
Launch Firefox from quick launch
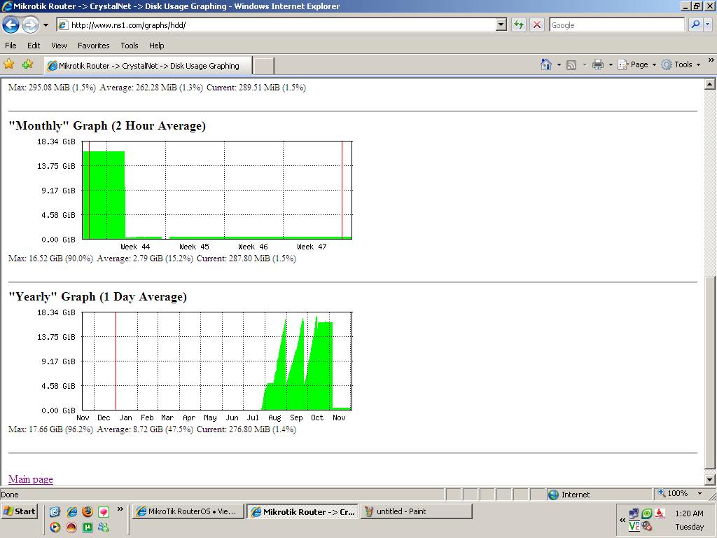pos(88,511)
